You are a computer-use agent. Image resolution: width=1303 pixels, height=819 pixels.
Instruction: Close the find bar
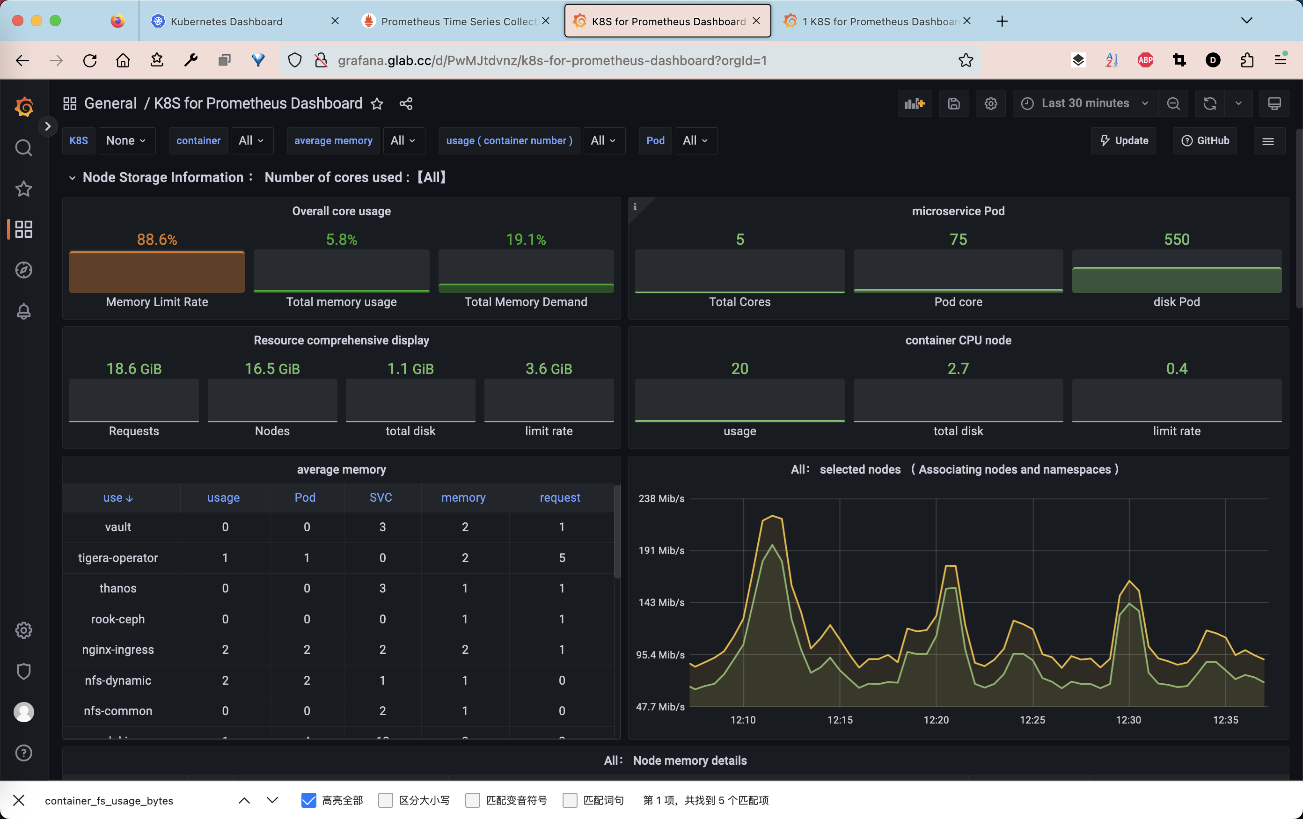(x=19, y=800)
